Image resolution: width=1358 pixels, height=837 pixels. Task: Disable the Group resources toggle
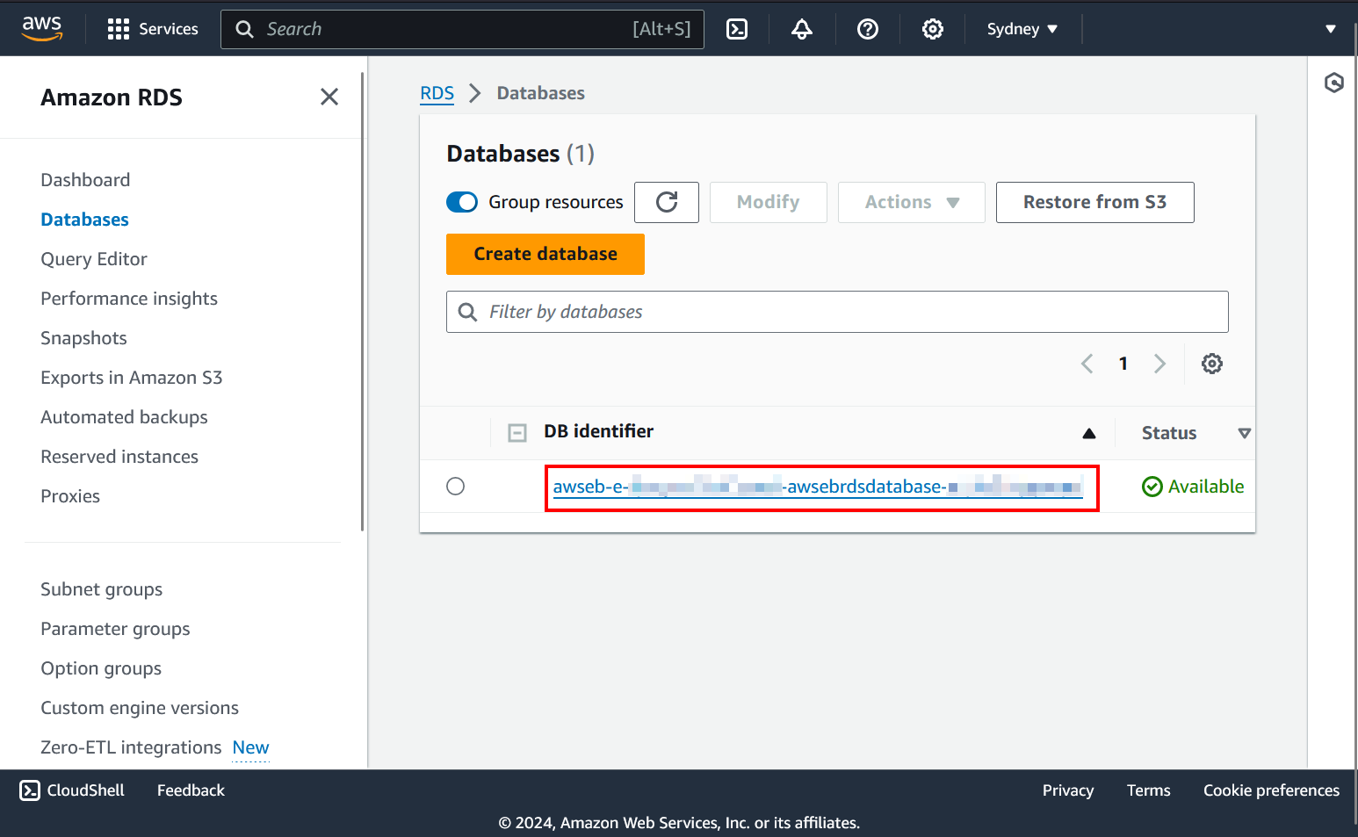pos(461,202)
